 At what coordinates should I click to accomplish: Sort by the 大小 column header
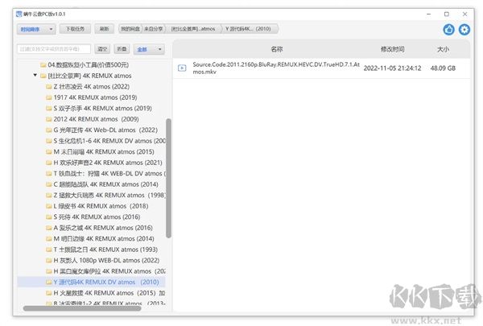point(443,49)
